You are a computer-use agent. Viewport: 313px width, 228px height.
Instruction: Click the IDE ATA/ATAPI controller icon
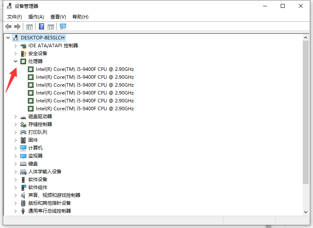click(23, 46)
